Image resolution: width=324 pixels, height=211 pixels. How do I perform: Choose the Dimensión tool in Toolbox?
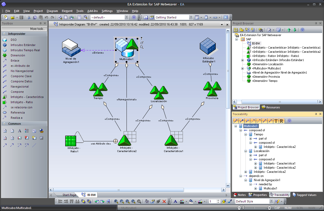click(18, 55)
